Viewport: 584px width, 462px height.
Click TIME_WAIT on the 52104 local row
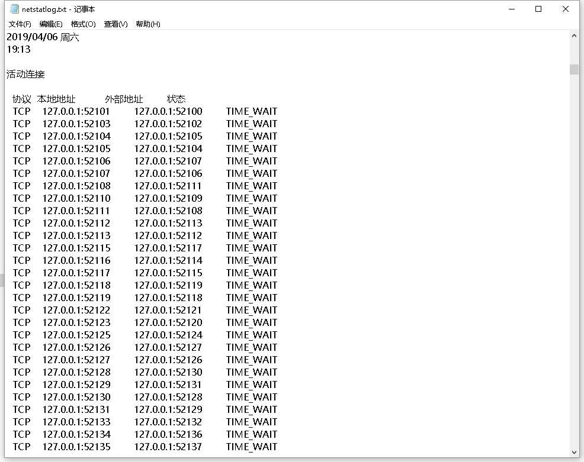click(251, 137)
